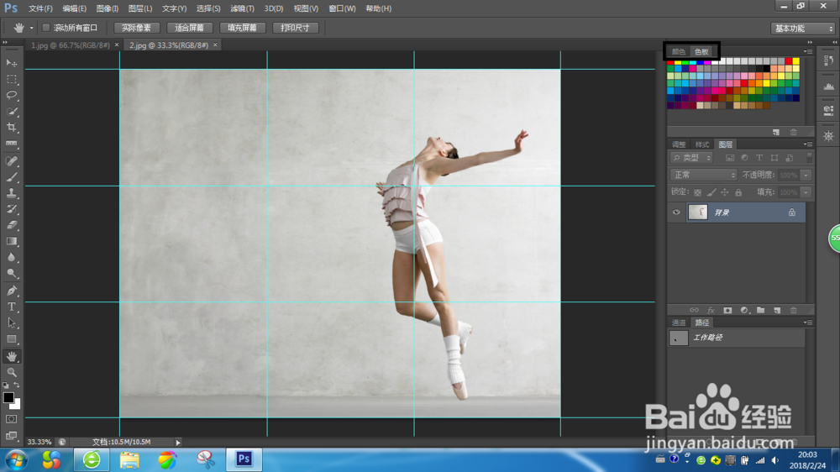Toggle the lock transparent pixels option
840x472 pixels.
[698, 192]
